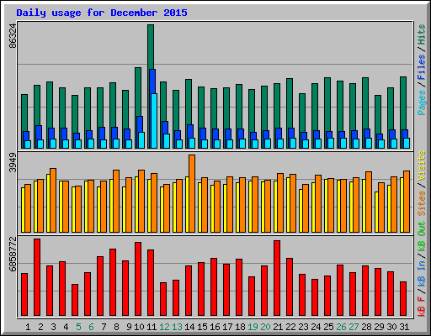Viewport: 431px width, 336px height.
Task: Click the yellow visits bar for day 3
Action: tap(48, 203)
